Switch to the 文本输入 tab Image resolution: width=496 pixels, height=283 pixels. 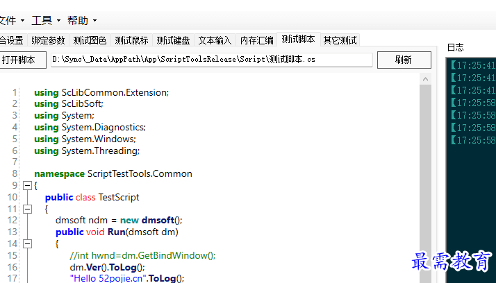click(x=215, y=40)
